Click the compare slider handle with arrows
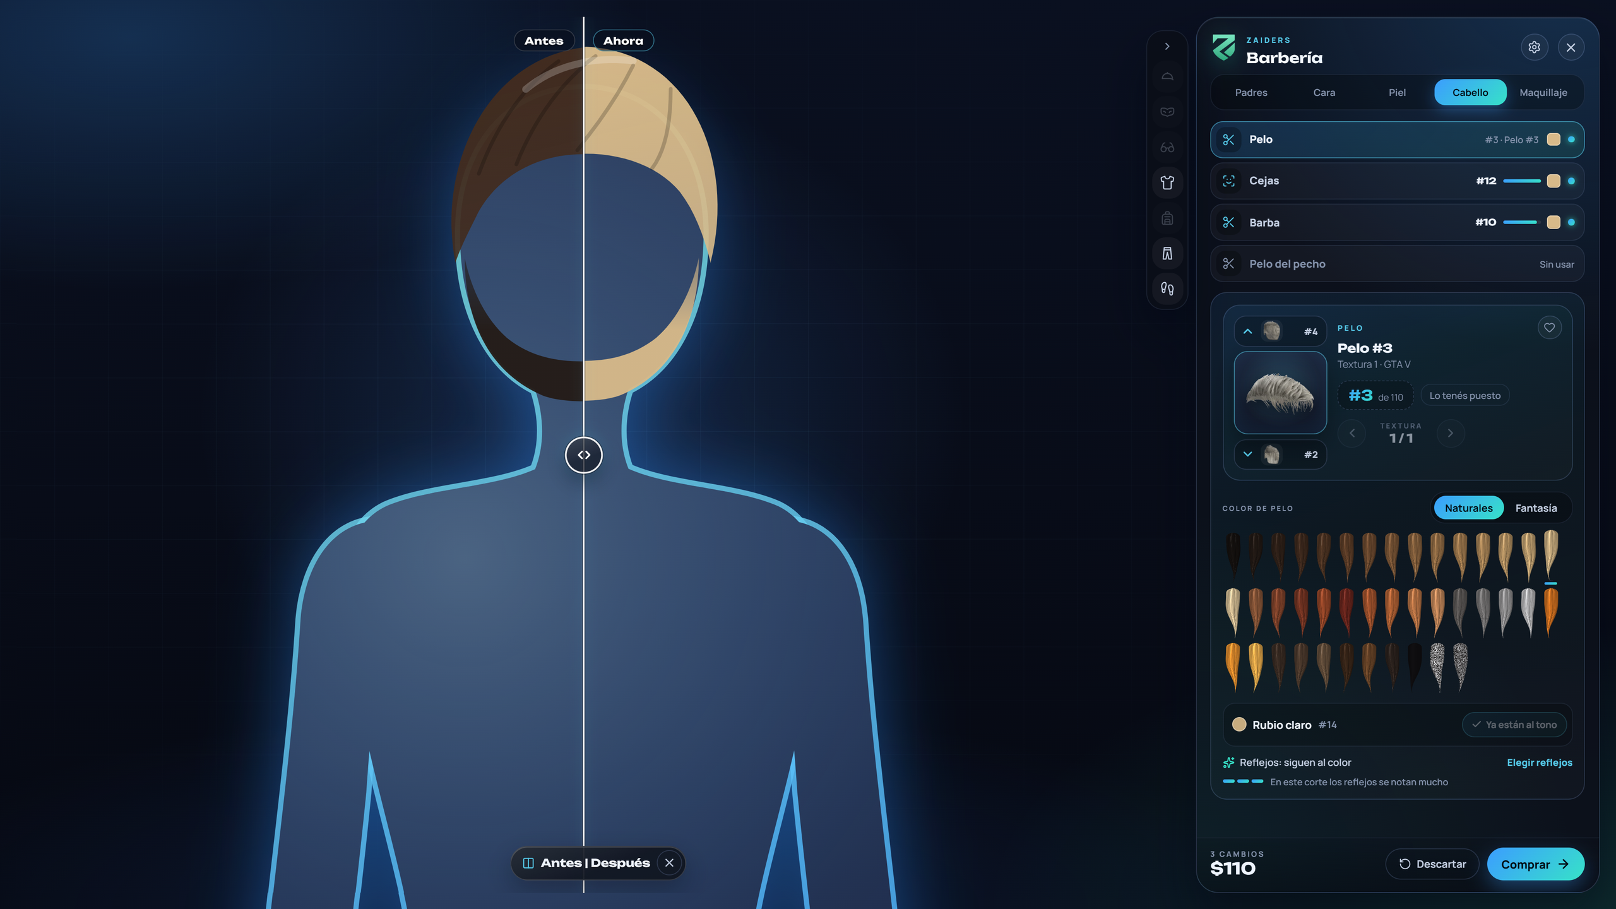The height and width of the screenshot is (909, 1616). (584, 454)
